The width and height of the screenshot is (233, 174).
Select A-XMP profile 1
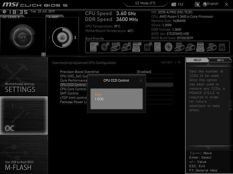[x=75, y=37]
